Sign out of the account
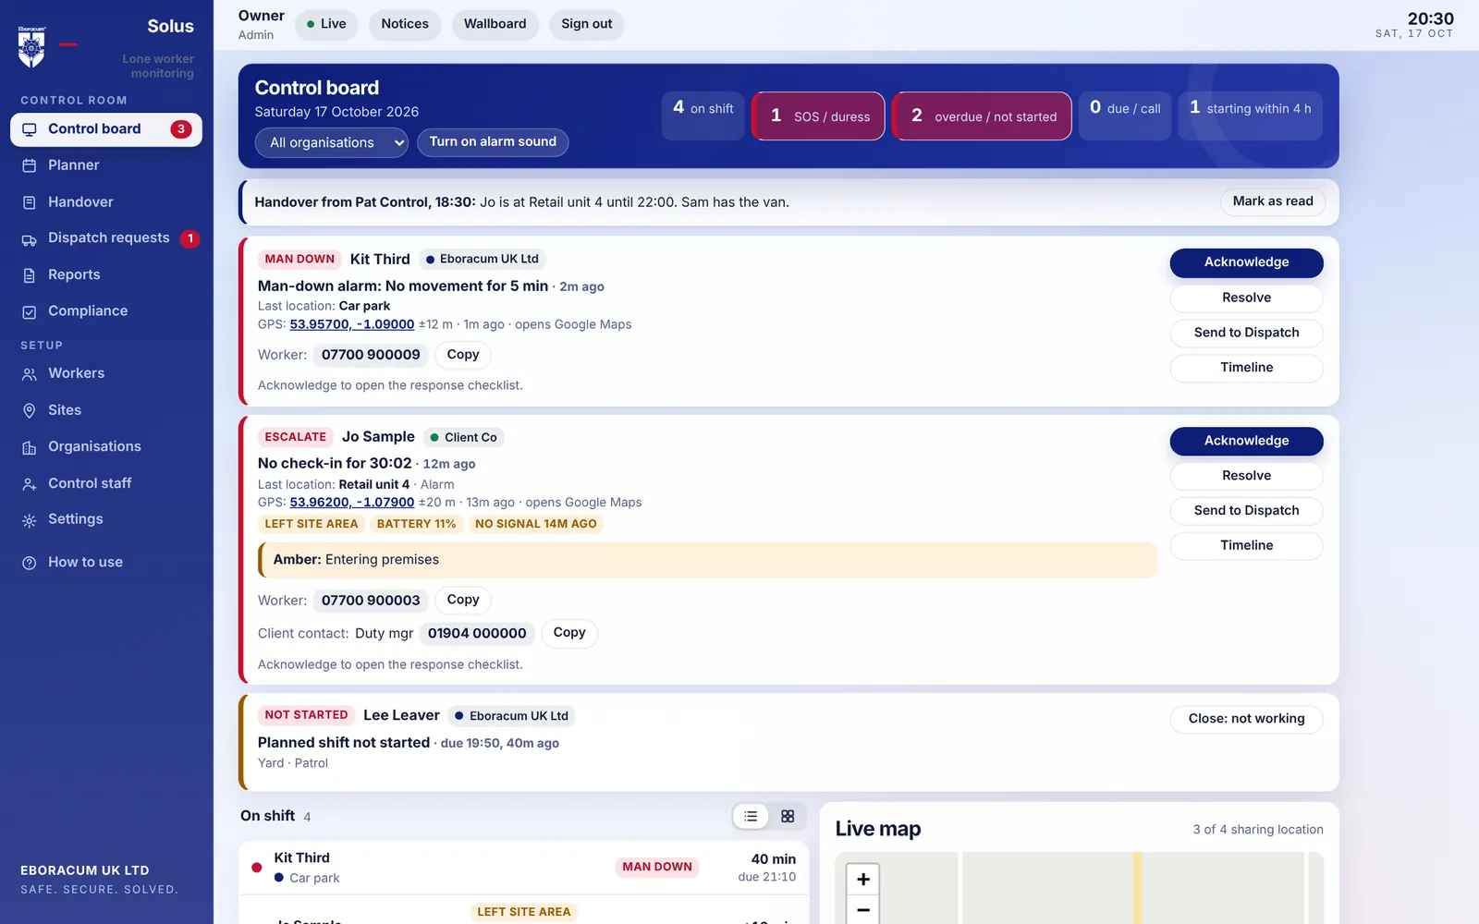Image resolution: width=1479 pixels, height=924 pixels. [x=586, y=24]
